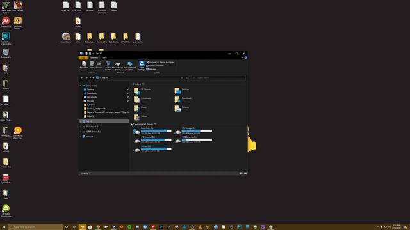The height and width of the screenshot is (230, 410).
Task: Select the Videos folder icon
Action: click(136, 118)
